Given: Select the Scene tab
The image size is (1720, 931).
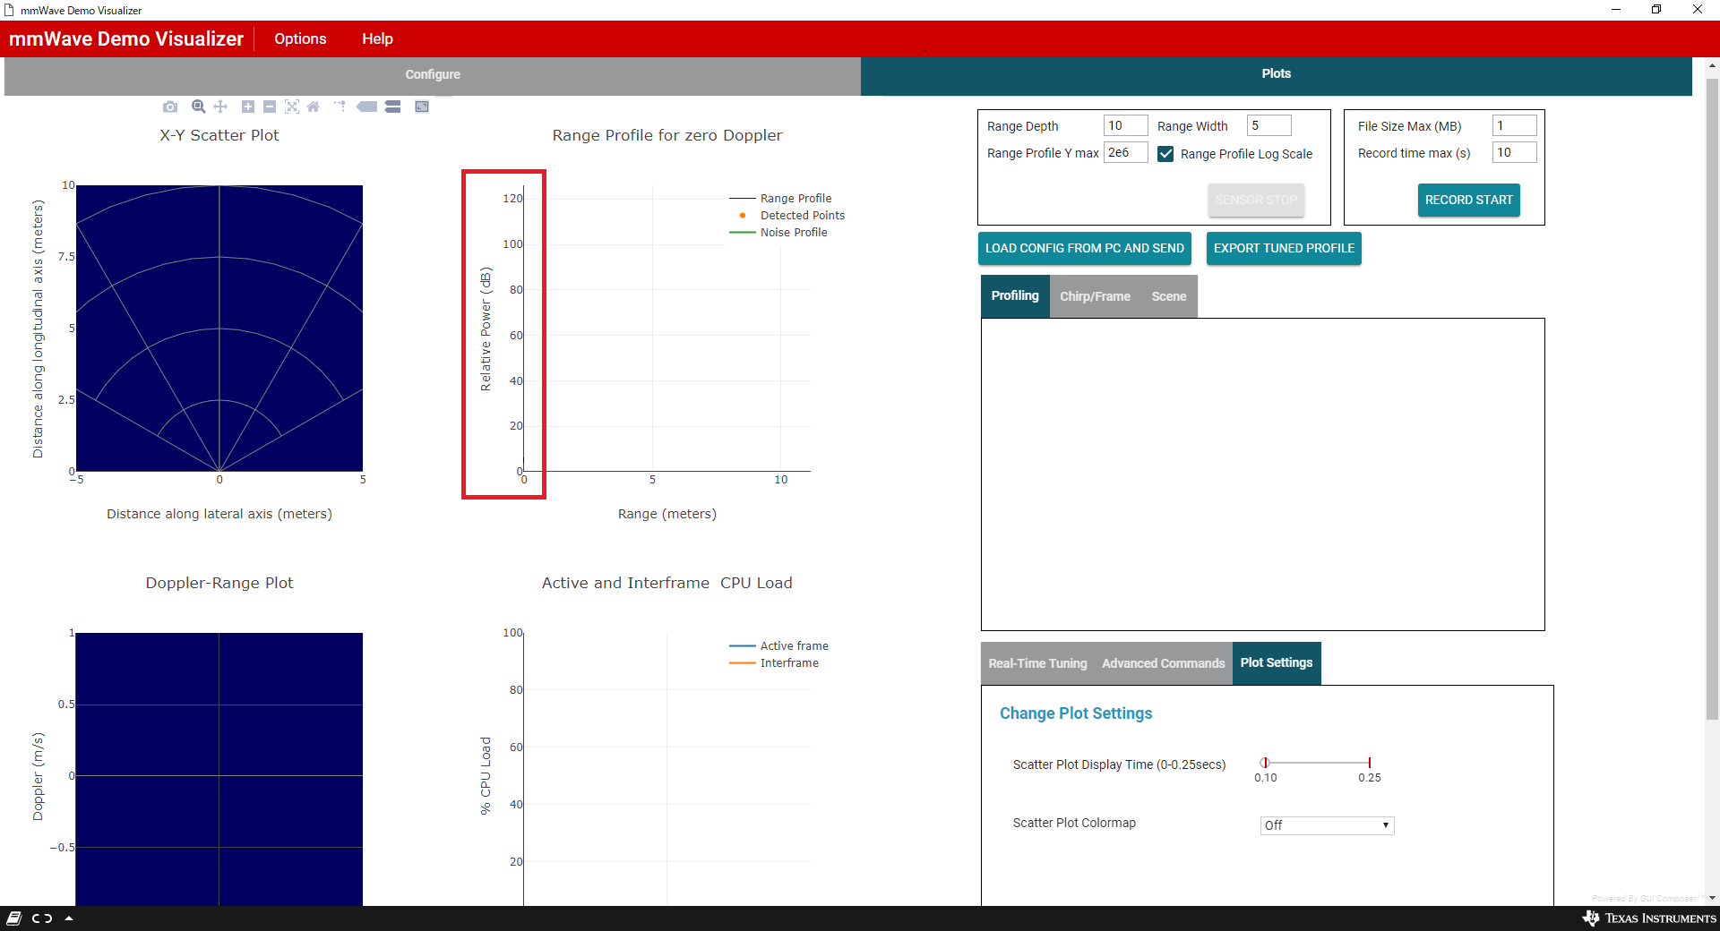Looking at the screenshot, I should tap(1168, 296).
